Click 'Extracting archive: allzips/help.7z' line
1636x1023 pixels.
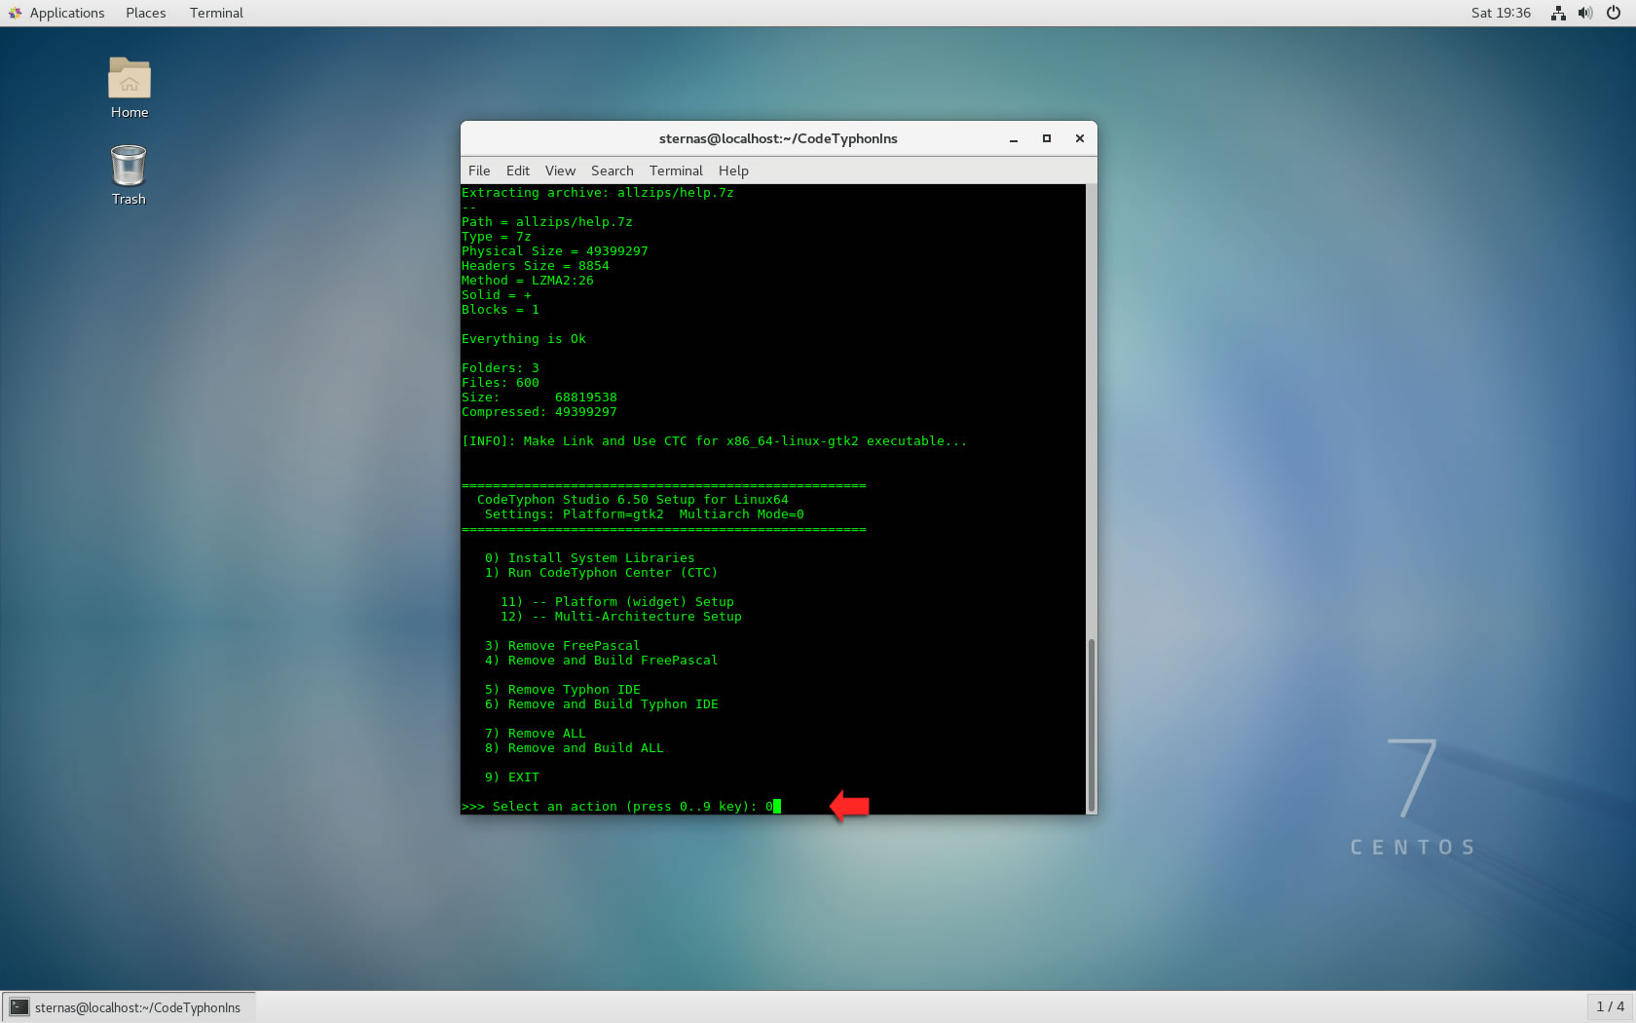[598, 193]
